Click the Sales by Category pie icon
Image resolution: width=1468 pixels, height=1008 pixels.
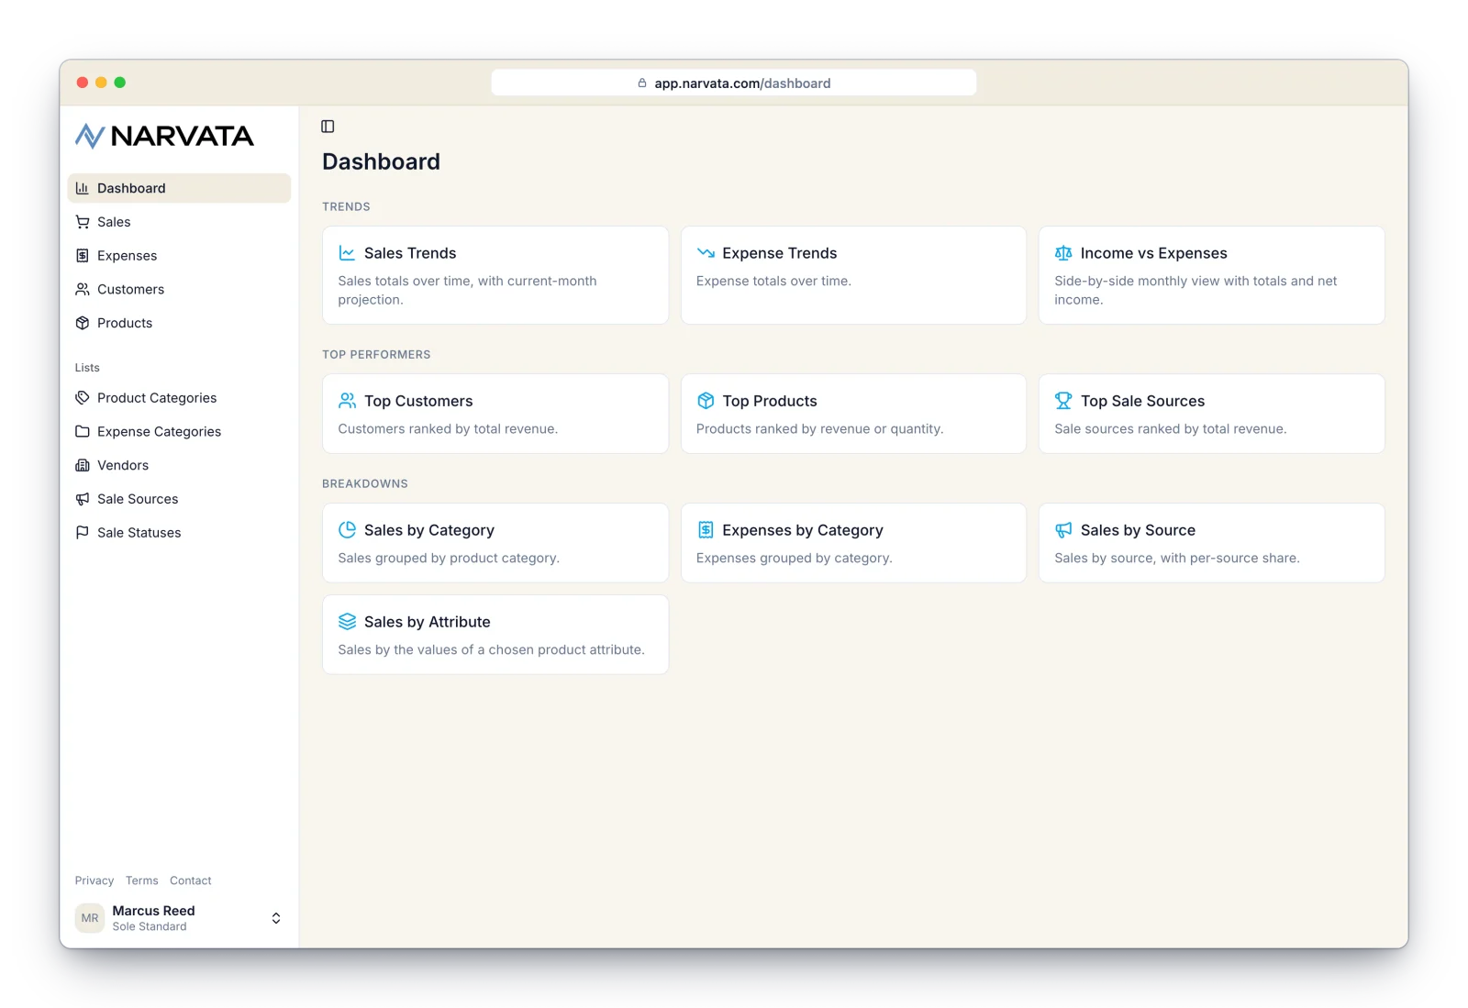click(x=347, y=530)
